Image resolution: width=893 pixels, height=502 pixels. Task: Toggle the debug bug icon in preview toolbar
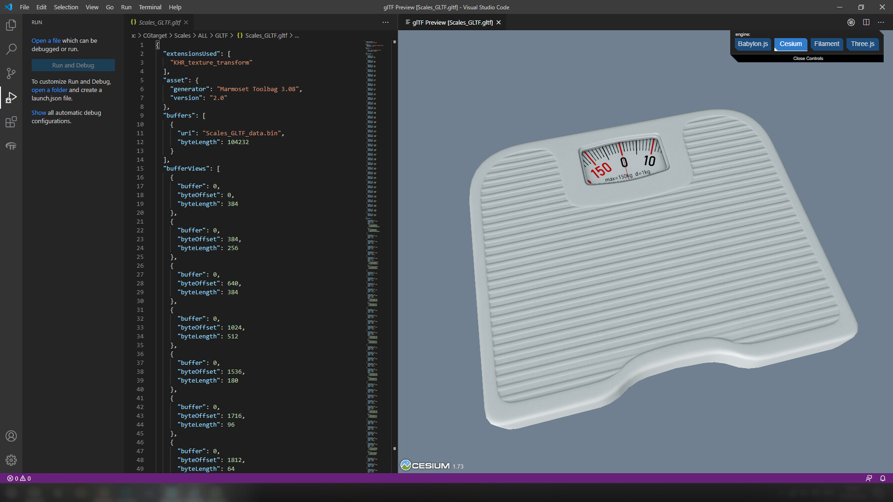pos(851,22)
